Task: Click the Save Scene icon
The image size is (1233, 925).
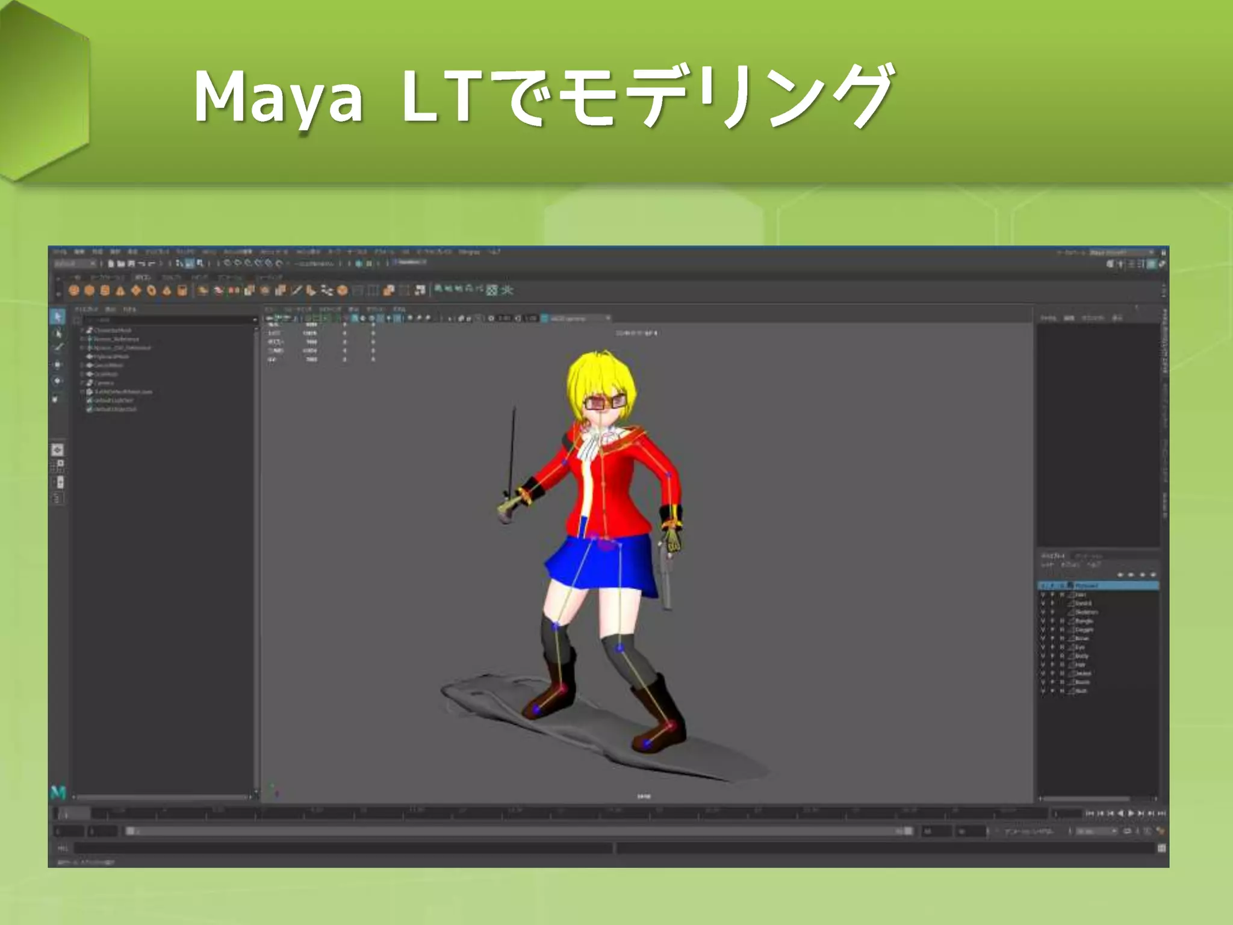Action: [131, 264]
